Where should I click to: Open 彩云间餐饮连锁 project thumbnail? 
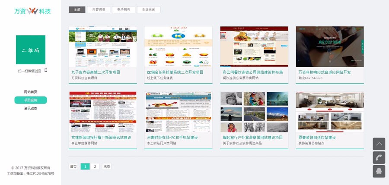point(254,47)
